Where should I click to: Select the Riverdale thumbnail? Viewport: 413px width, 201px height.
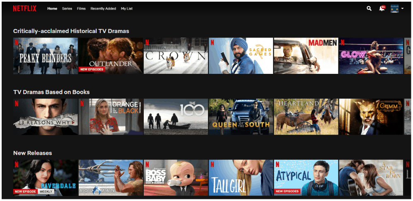click(46, 177)
